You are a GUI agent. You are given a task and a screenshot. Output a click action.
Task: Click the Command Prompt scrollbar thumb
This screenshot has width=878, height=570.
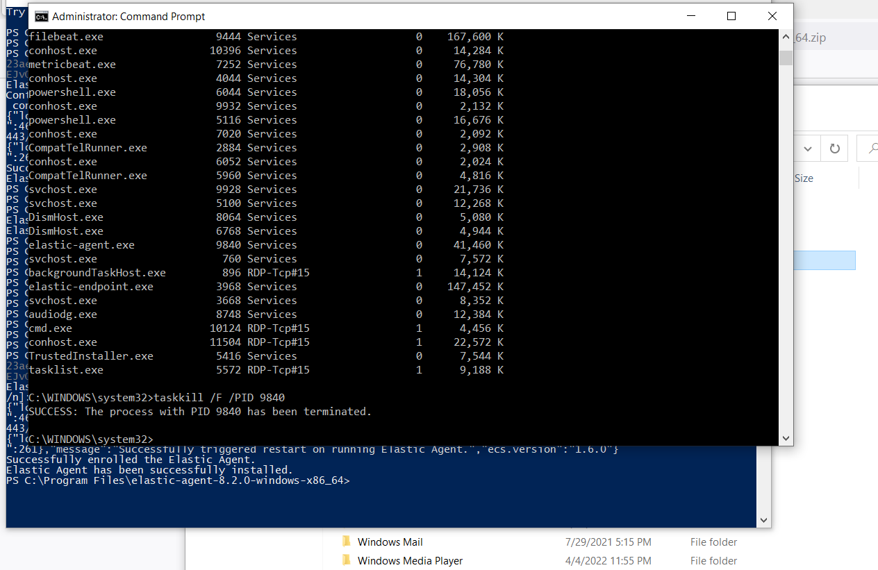[786, 59]
